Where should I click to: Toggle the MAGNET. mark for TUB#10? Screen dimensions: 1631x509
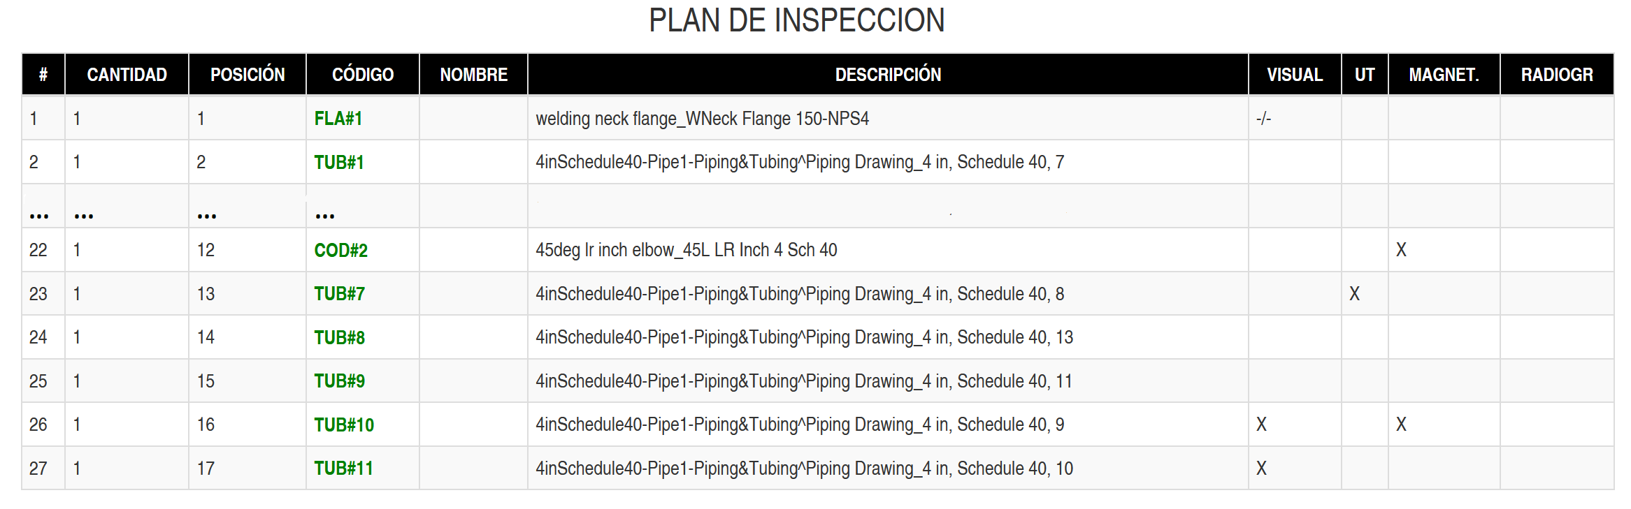pos(1401,425)
